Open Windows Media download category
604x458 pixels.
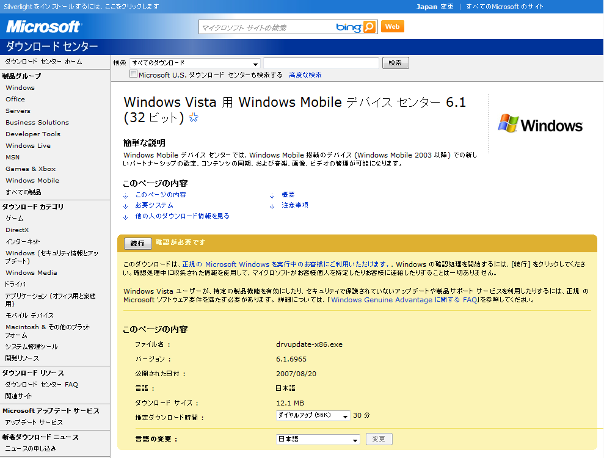pyautogui.click(x=31, y=273)
